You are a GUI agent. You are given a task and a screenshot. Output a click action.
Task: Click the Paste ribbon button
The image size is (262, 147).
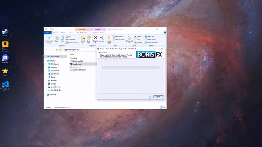click(x=62, y=39)
